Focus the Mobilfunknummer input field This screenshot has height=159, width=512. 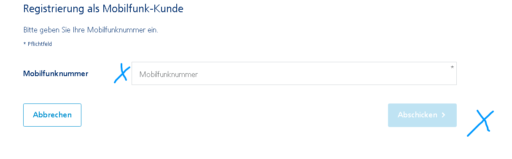click(294, 74)
